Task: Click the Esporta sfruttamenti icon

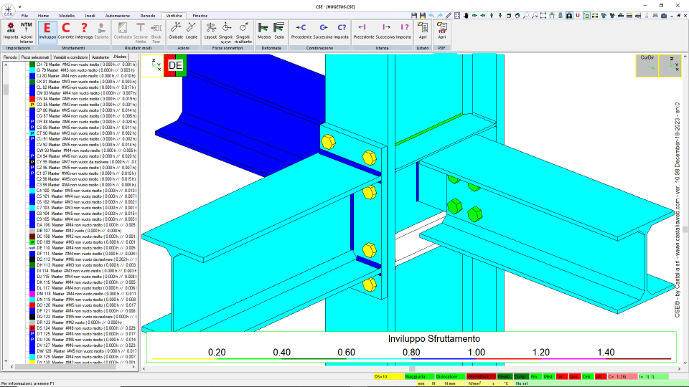Action: click(101, 31)
